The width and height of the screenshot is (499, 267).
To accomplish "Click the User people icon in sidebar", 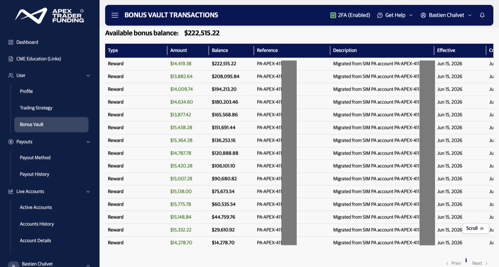I will point(11,76).
